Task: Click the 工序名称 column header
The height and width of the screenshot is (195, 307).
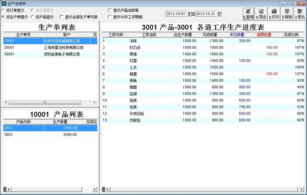Action: [149, 34]
